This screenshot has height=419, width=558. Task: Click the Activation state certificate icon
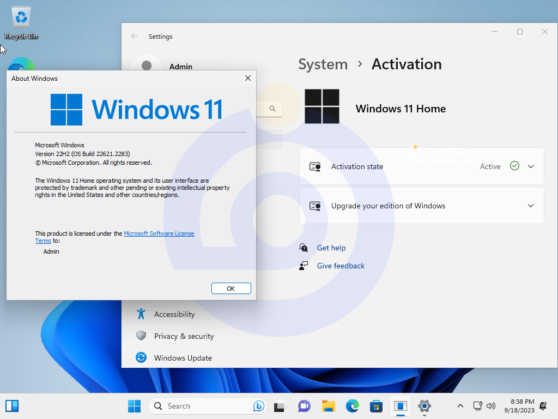[x=316, y=167]
